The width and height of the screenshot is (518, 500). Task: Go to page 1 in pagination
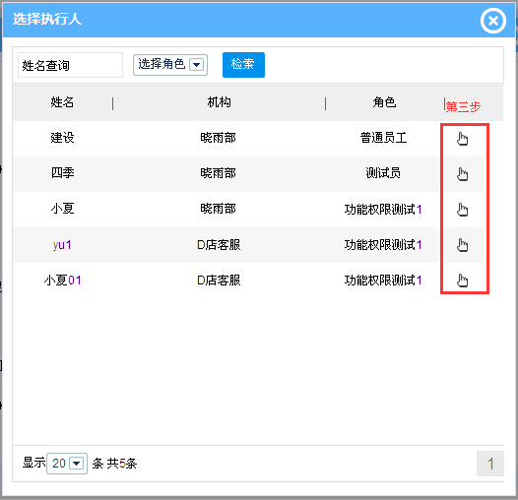click(490, 464)
